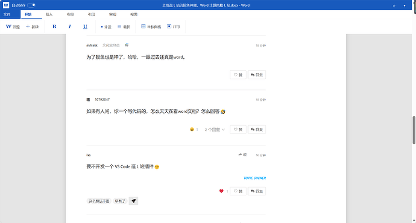Viewport: 416px width, 223px height.
Task: Click the W 话题 topics button
Action: click(13, 26)
